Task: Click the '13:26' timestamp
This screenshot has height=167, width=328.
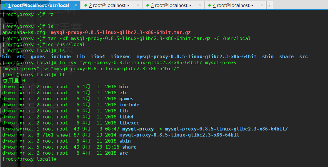Action: [112, 147]
